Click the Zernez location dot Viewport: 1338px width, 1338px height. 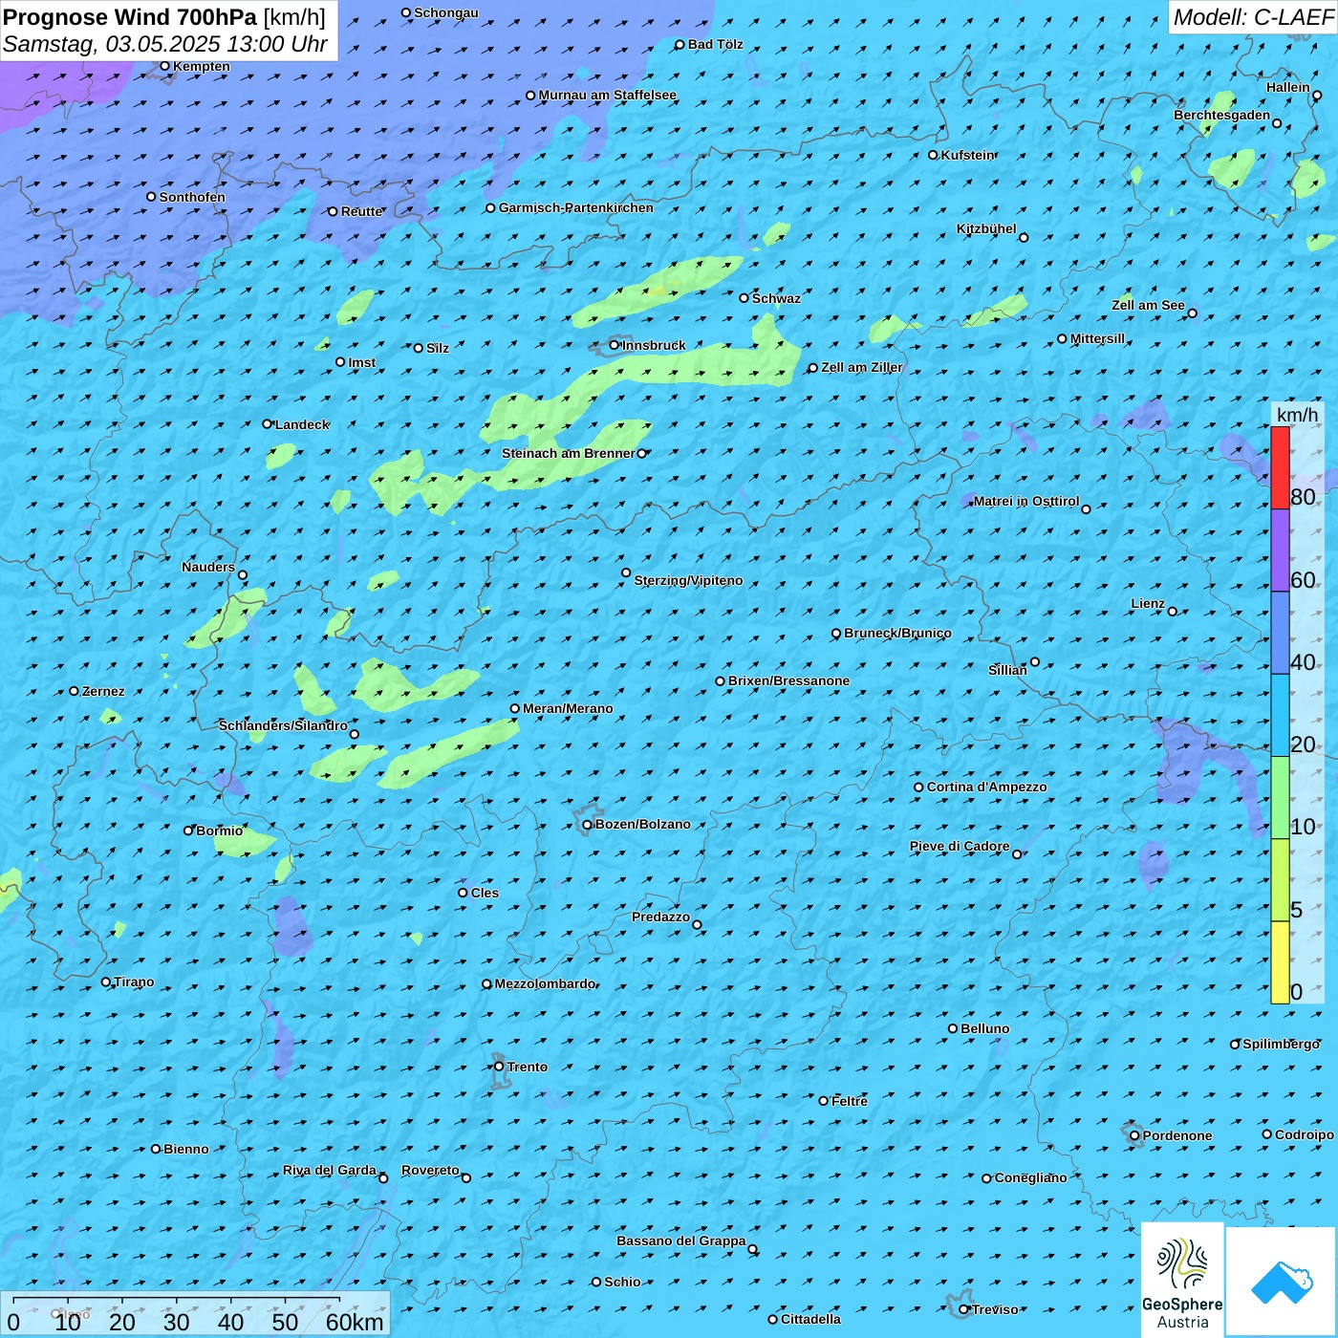[75, 691]
